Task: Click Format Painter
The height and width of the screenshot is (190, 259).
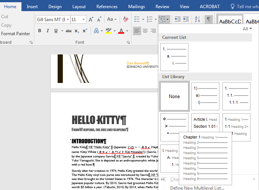Action: point(16,34)
